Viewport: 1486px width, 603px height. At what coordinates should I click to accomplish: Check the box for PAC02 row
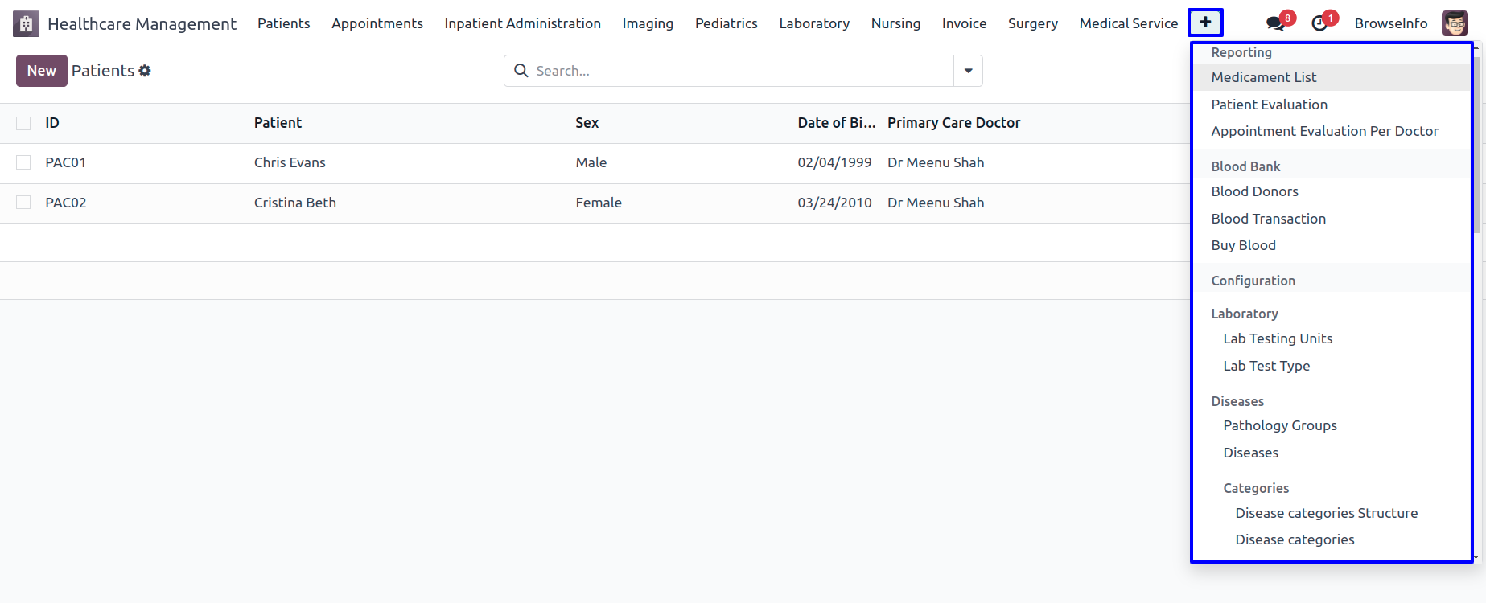[23, 203]
